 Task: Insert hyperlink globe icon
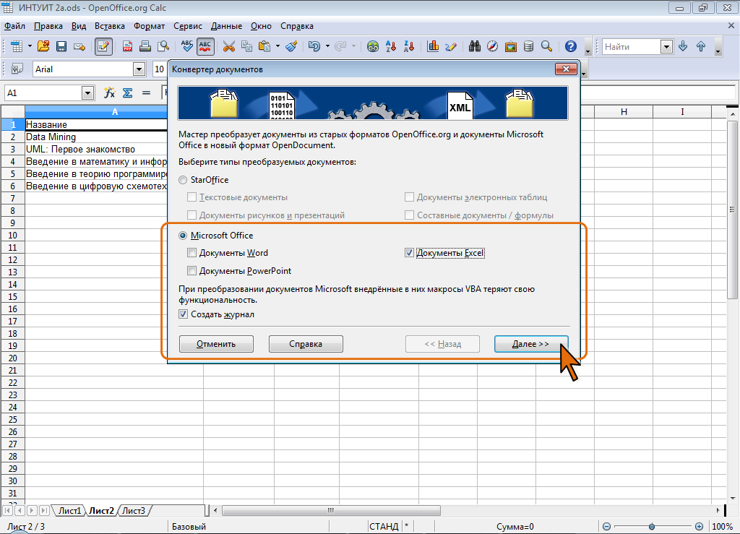[373, 46]
